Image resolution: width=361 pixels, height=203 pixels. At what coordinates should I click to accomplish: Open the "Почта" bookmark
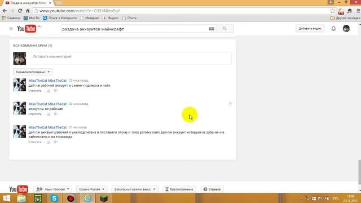click(x=129, y=18)
